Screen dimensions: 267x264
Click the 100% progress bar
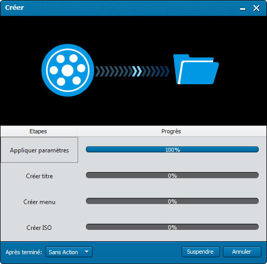point(172,149)
